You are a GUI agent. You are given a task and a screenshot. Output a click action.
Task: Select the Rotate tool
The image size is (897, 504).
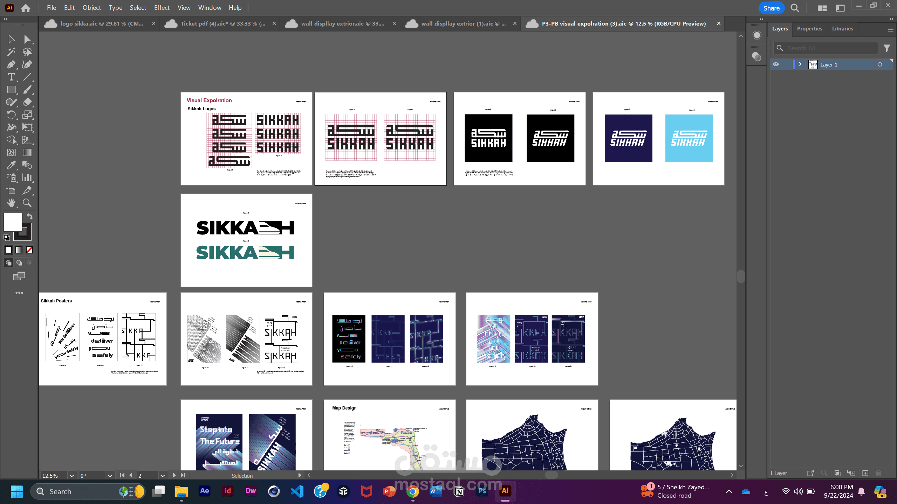point(11,115)
